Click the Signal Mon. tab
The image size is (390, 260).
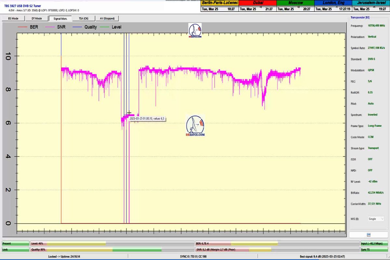point(60,19)
